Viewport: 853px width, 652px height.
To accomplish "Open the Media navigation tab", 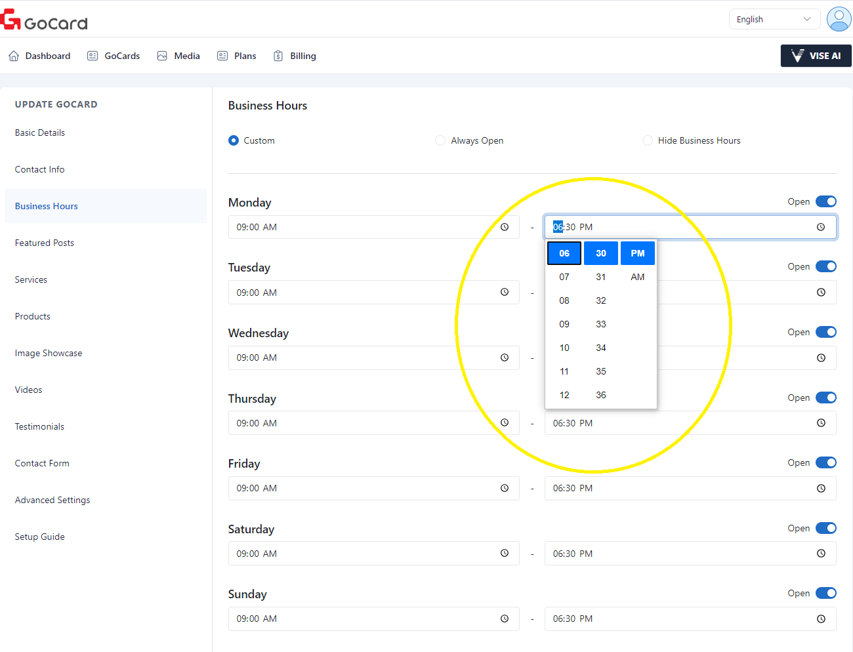I will (178, 56).
